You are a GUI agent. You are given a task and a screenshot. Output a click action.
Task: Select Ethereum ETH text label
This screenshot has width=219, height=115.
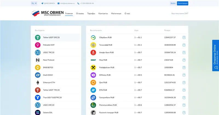(x=49, y=82)
